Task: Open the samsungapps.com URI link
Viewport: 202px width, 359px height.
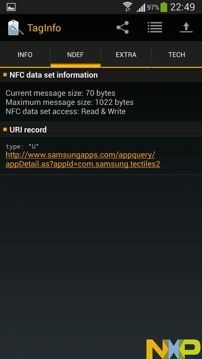Action: tap(83, 160)
